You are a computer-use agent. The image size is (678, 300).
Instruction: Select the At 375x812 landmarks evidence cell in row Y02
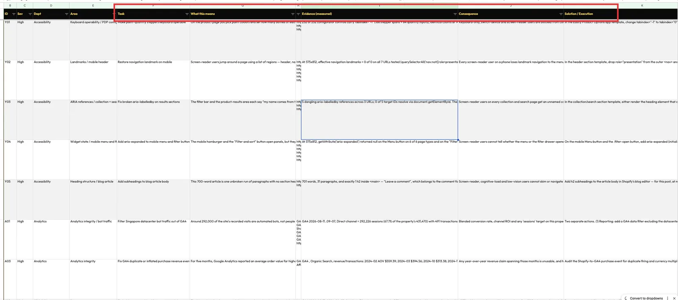tap(379, 80)
